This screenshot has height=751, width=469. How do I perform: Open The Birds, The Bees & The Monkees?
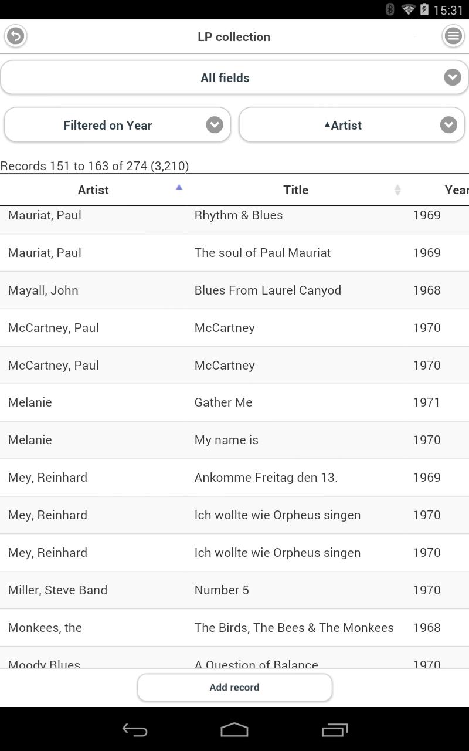click(294, 628)
